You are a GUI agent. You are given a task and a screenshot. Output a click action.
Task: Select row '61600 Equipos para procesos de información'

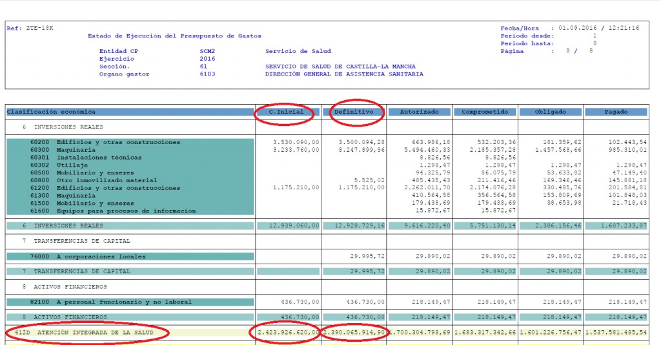pos(130,211)
